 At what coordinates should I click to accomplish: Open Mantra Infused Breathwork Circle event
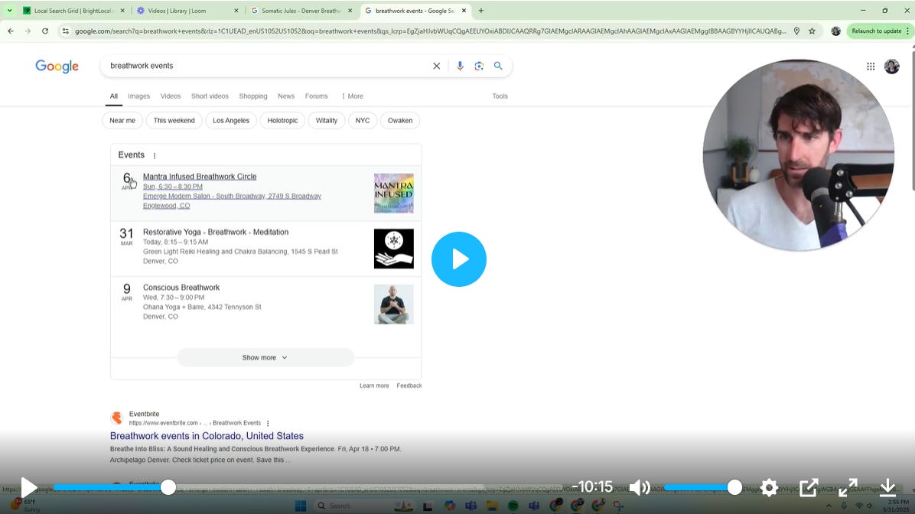200,177
